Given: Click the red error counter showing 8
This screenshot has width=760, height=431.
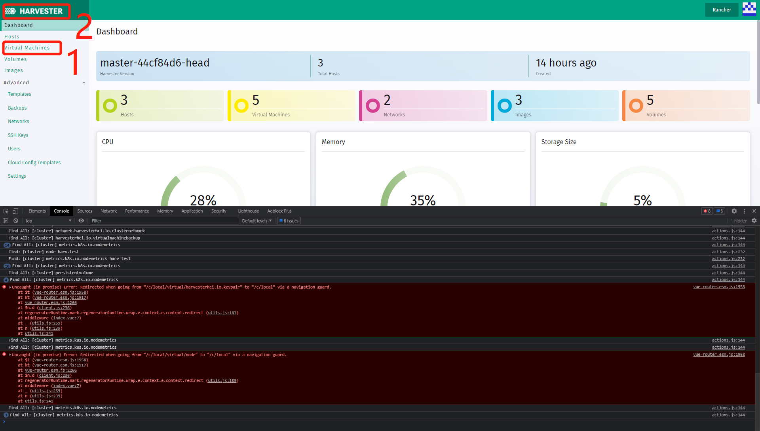Looking at the screenshot, I should [707, 211].
